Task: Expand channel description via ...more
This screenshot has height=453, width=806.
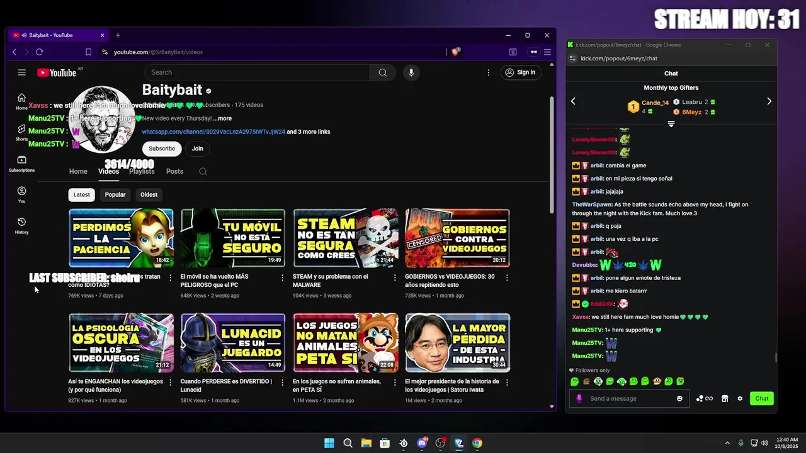Action: pos(222,118)
